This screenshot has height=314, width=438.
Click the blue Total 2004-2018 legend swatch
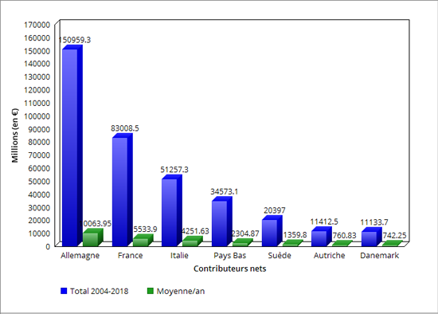point(64,291)
